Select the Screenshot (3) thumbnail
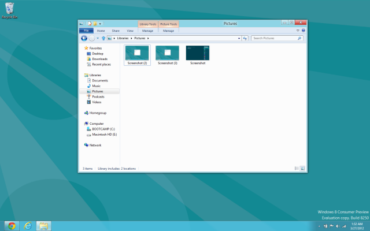Viewport: 370px width, 231px height. click(167, 55)
